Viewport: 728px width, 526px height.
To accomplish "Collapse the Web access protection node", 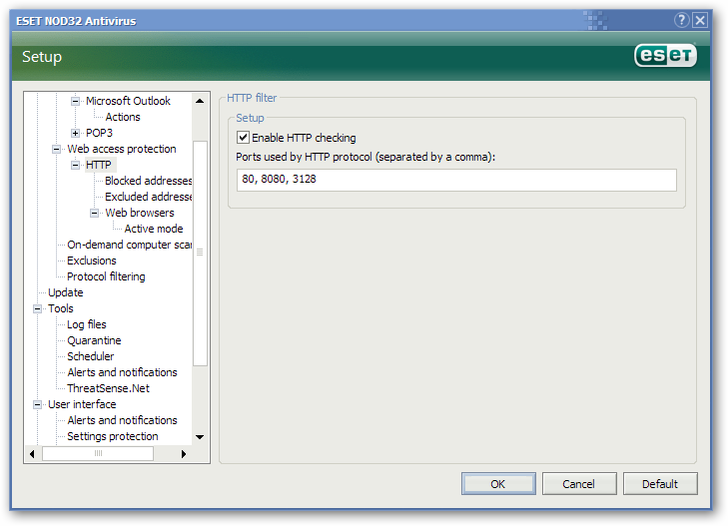I will (x=56, y=149).
